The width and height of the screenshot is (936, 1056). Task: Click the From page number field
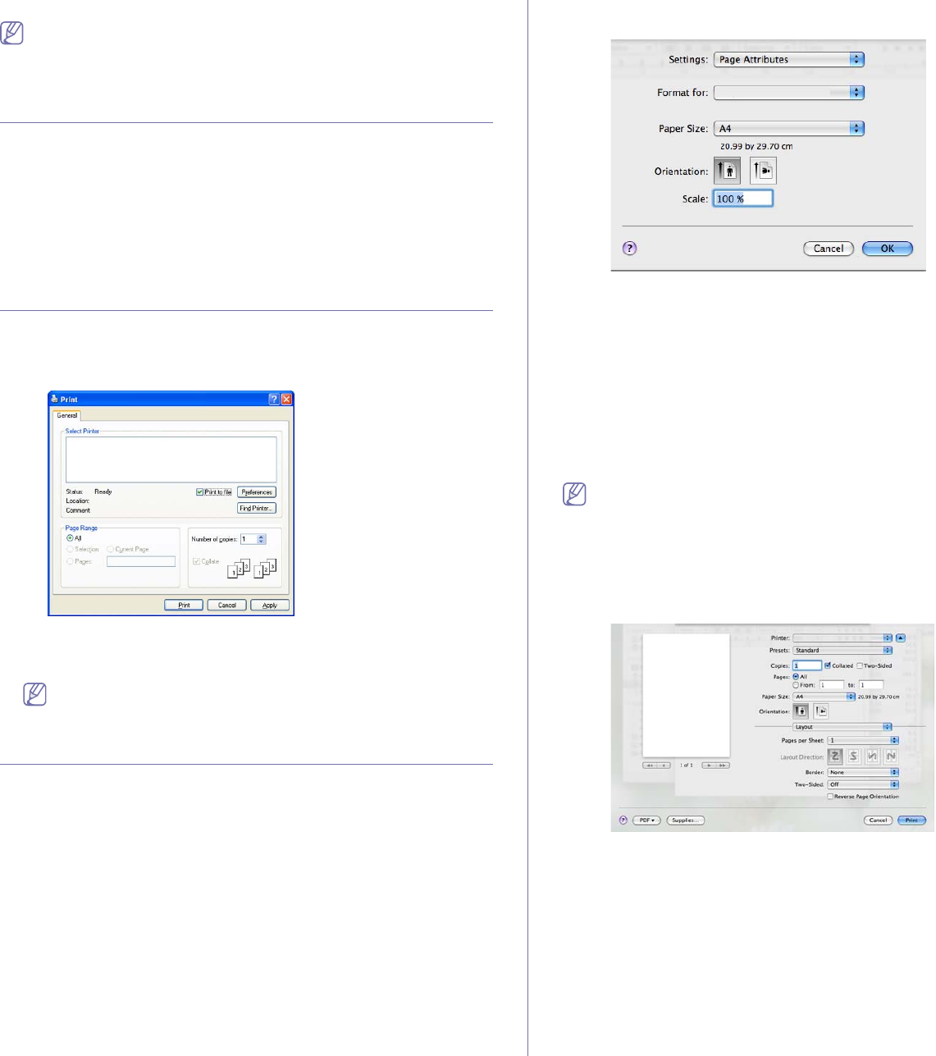click(x=831, y=685)
